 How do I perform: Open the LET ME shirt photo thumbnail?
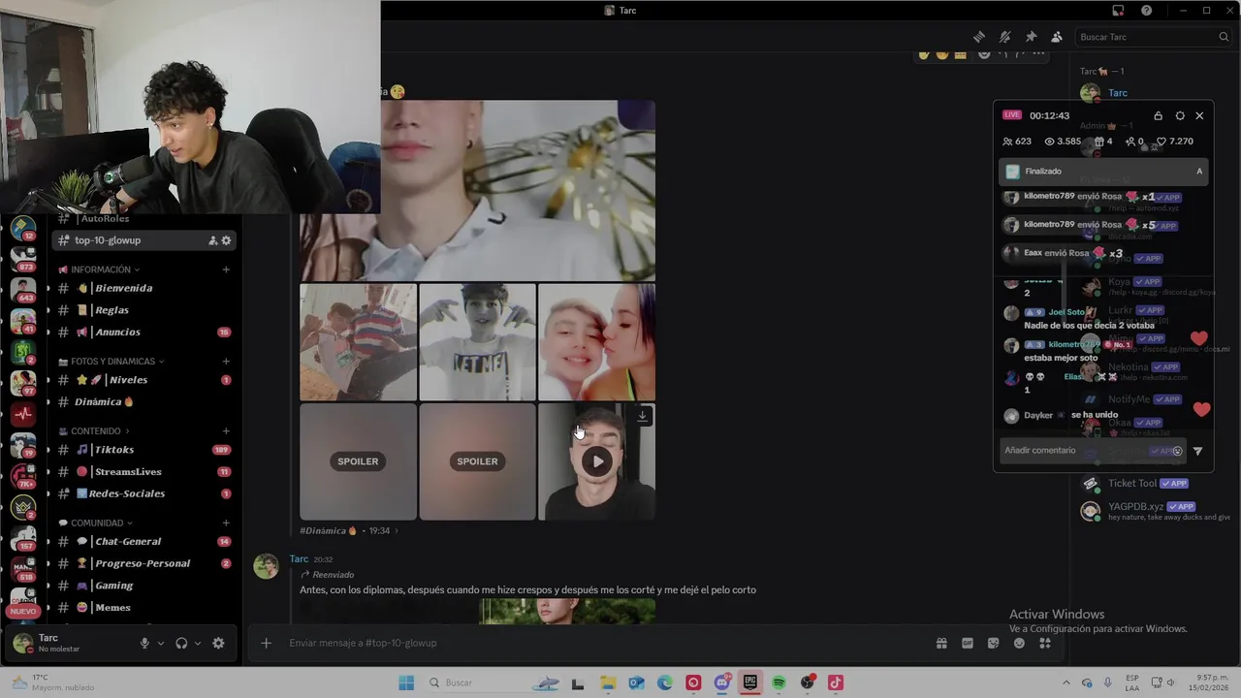477,342
